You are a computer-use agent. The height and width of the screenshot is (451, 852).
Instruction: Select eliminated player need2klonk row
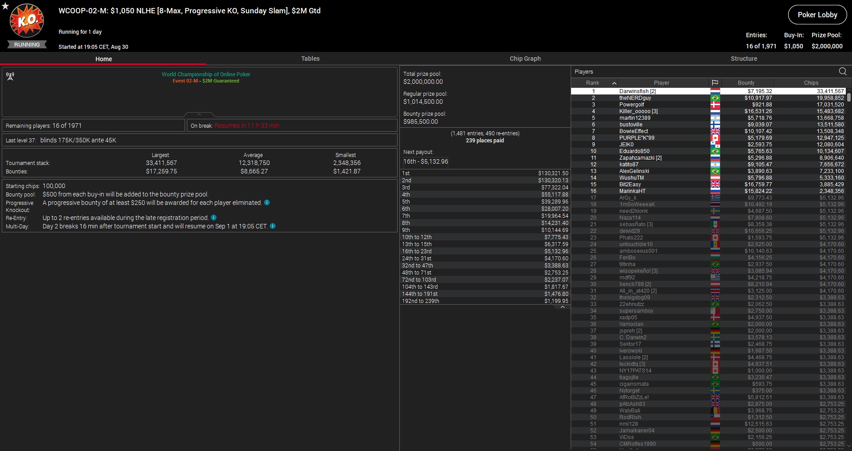[x=709, y=211]
